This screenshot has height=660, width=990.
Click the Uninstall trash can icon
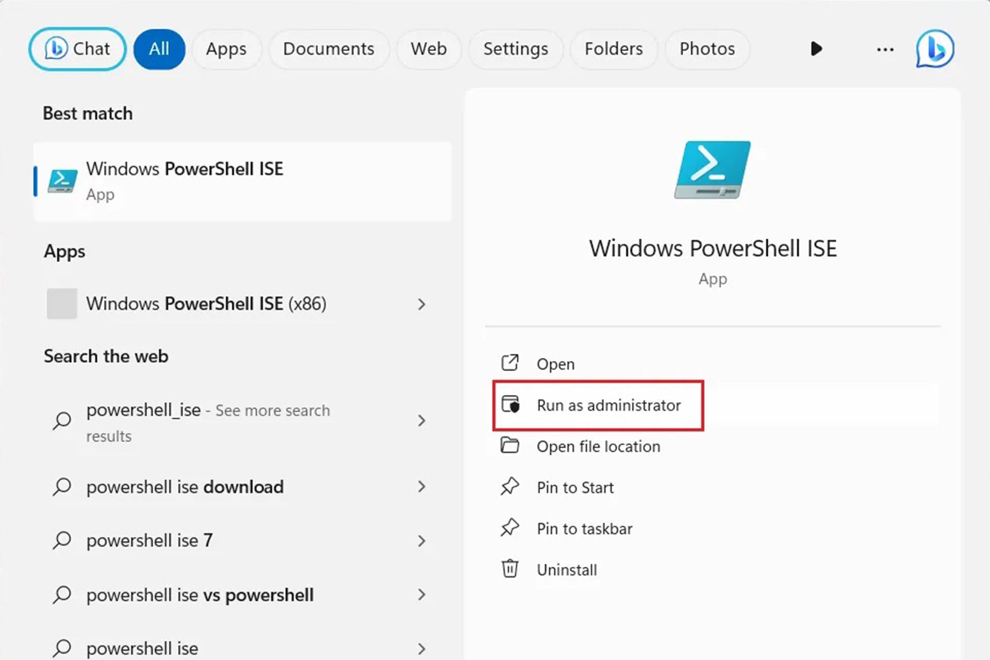click(x=510, y=568)
